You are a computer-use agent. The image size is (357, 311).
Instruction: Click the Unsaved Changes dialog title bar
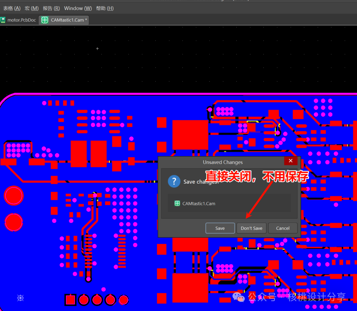[x=223, y=162]
